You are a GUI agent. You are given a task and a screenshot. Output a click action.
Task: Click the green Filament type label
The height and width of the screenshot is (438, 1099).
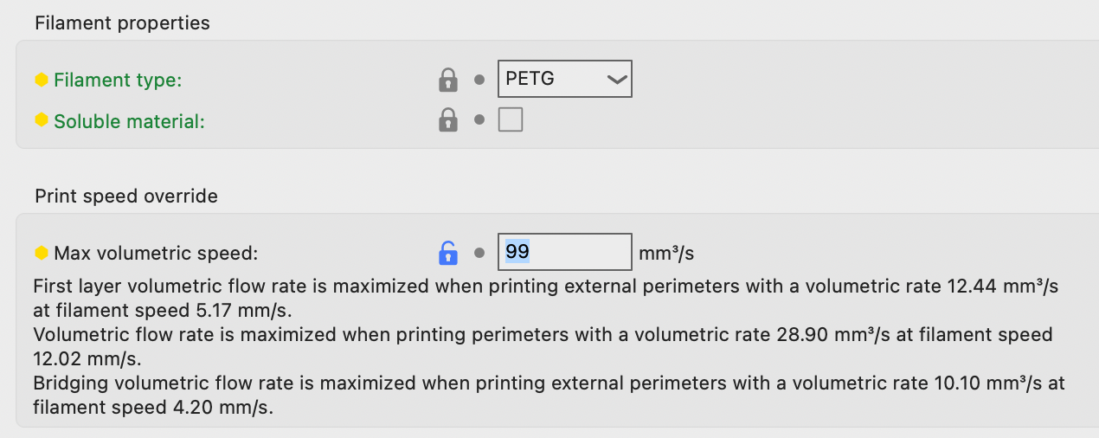coord(118,81)
